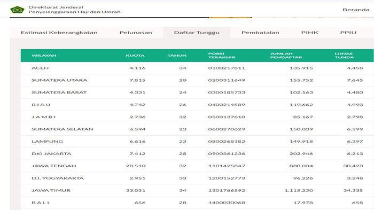
Task: Click the WILAYAH column header
Action: (x=44, y=56)
